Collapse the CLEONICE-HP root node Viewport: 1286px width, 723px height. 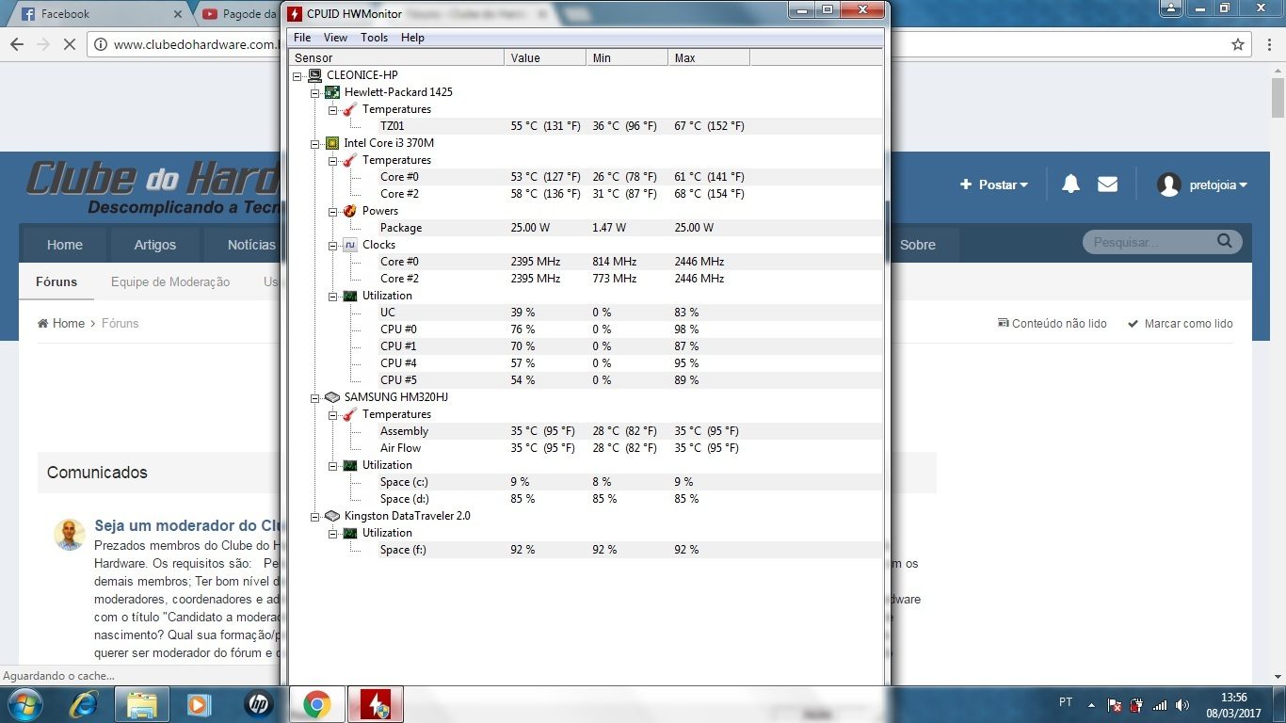point(297,75)
